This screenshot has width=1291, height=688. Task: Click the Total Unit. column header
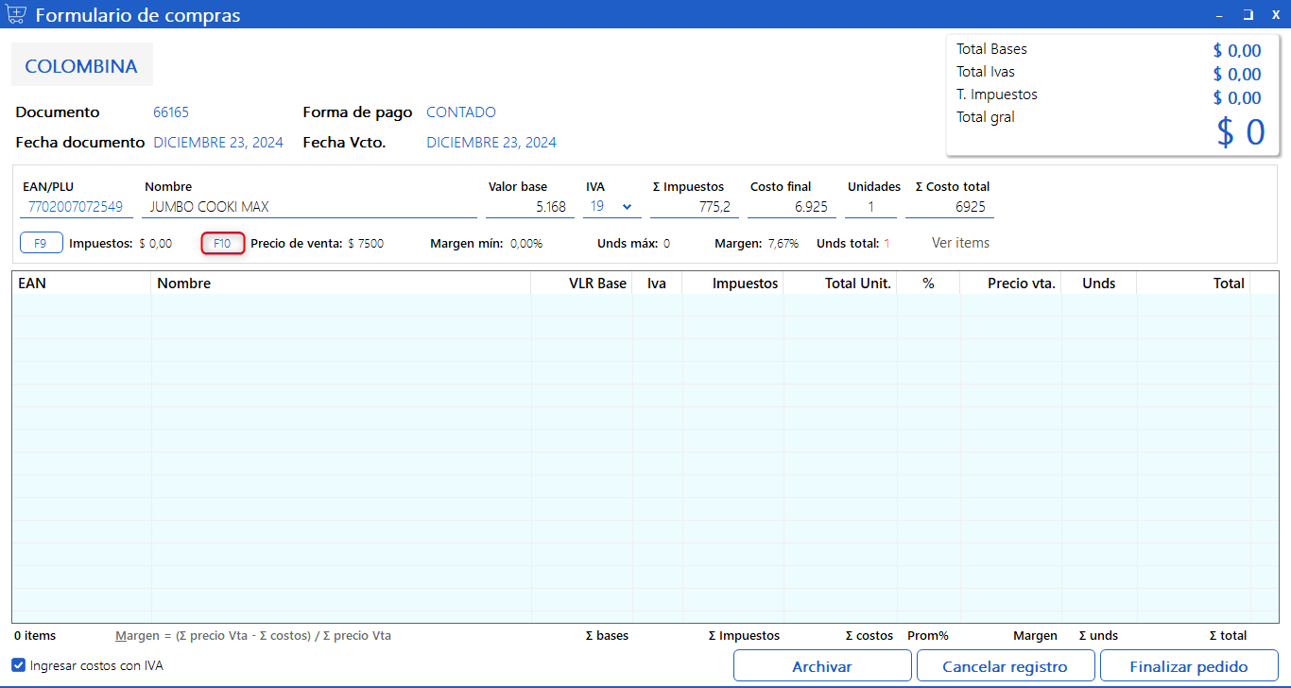point(839,283)
